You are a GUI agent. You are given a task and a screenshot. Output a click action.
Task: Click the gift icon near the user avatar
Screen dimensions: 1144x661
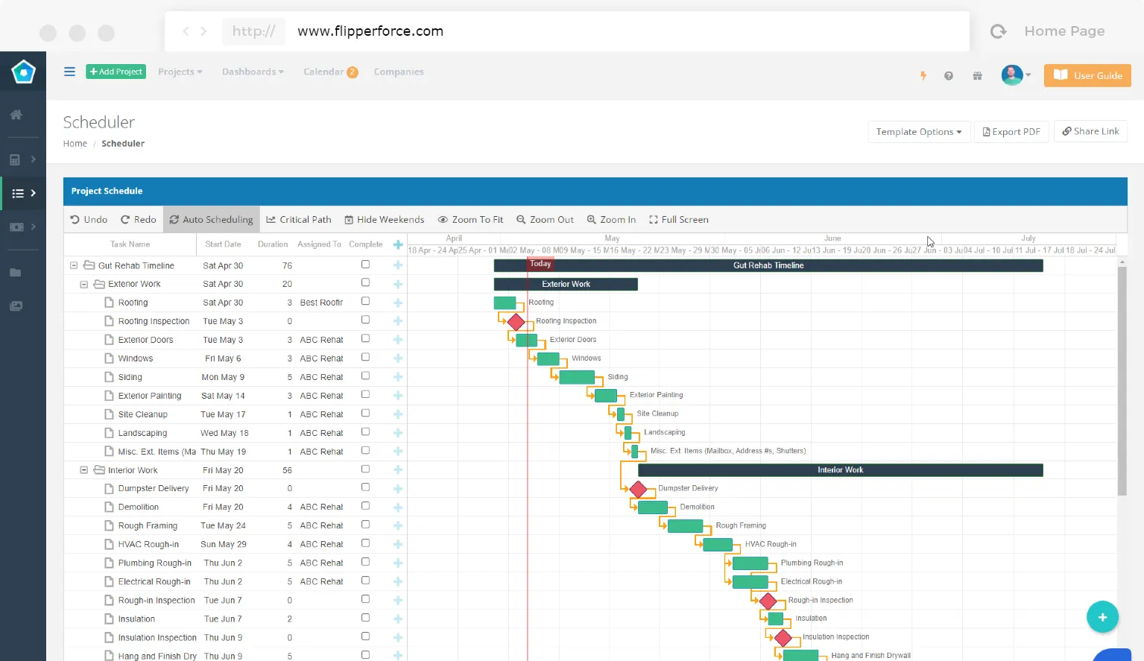(977, 75)
